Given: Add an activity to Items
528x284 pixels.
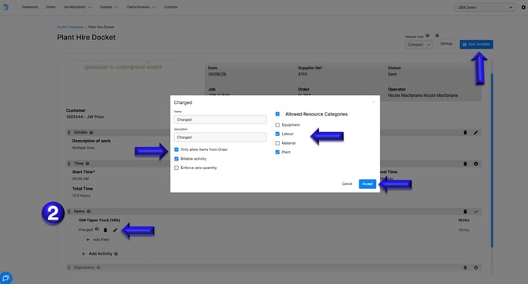Looking at the screenshot, I should click(x=97, y=254).
